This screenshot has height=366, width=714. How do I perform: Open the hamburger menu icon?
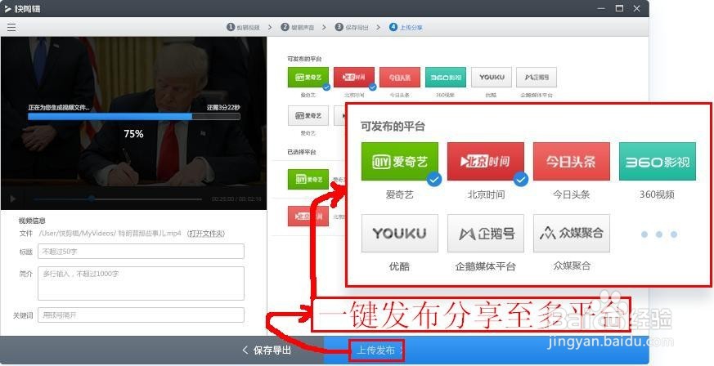[x=11, y=27]
